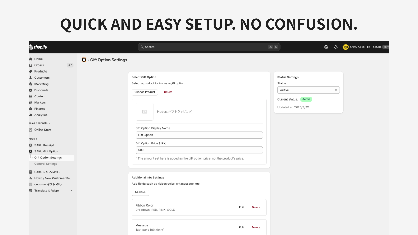418x235 pixels.
Task: Select the SAKU Receipt app
Action: [44, 145]
